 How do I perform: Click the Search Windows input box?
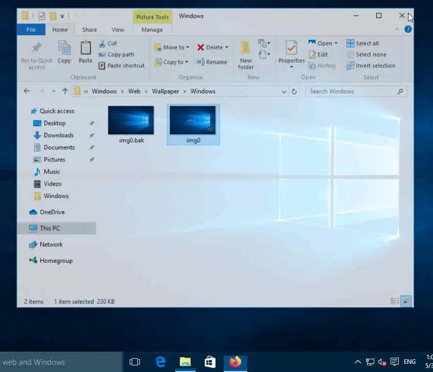pyautogui.click(x=356, y=91)
